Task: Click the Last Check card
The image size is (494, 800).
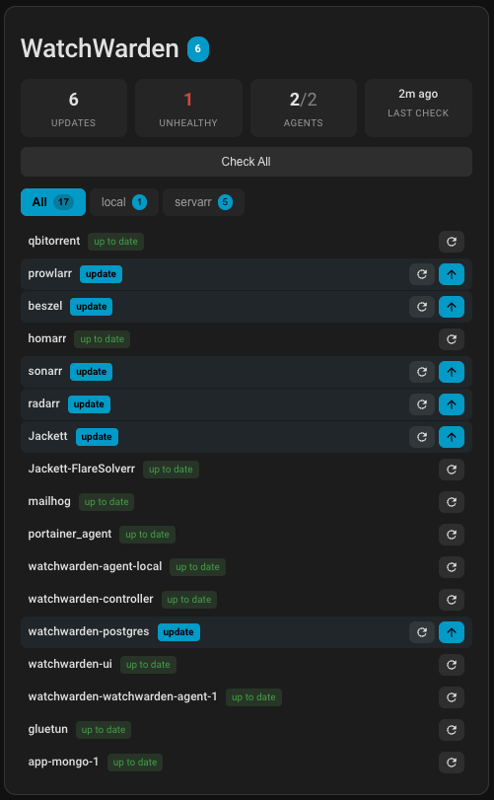Action: [x=418, y=109]
